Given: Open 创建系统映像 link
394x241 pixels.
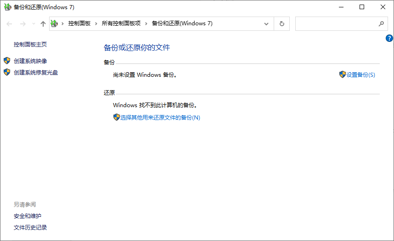Looking at the screenshot, I should [x=30, y=61].
